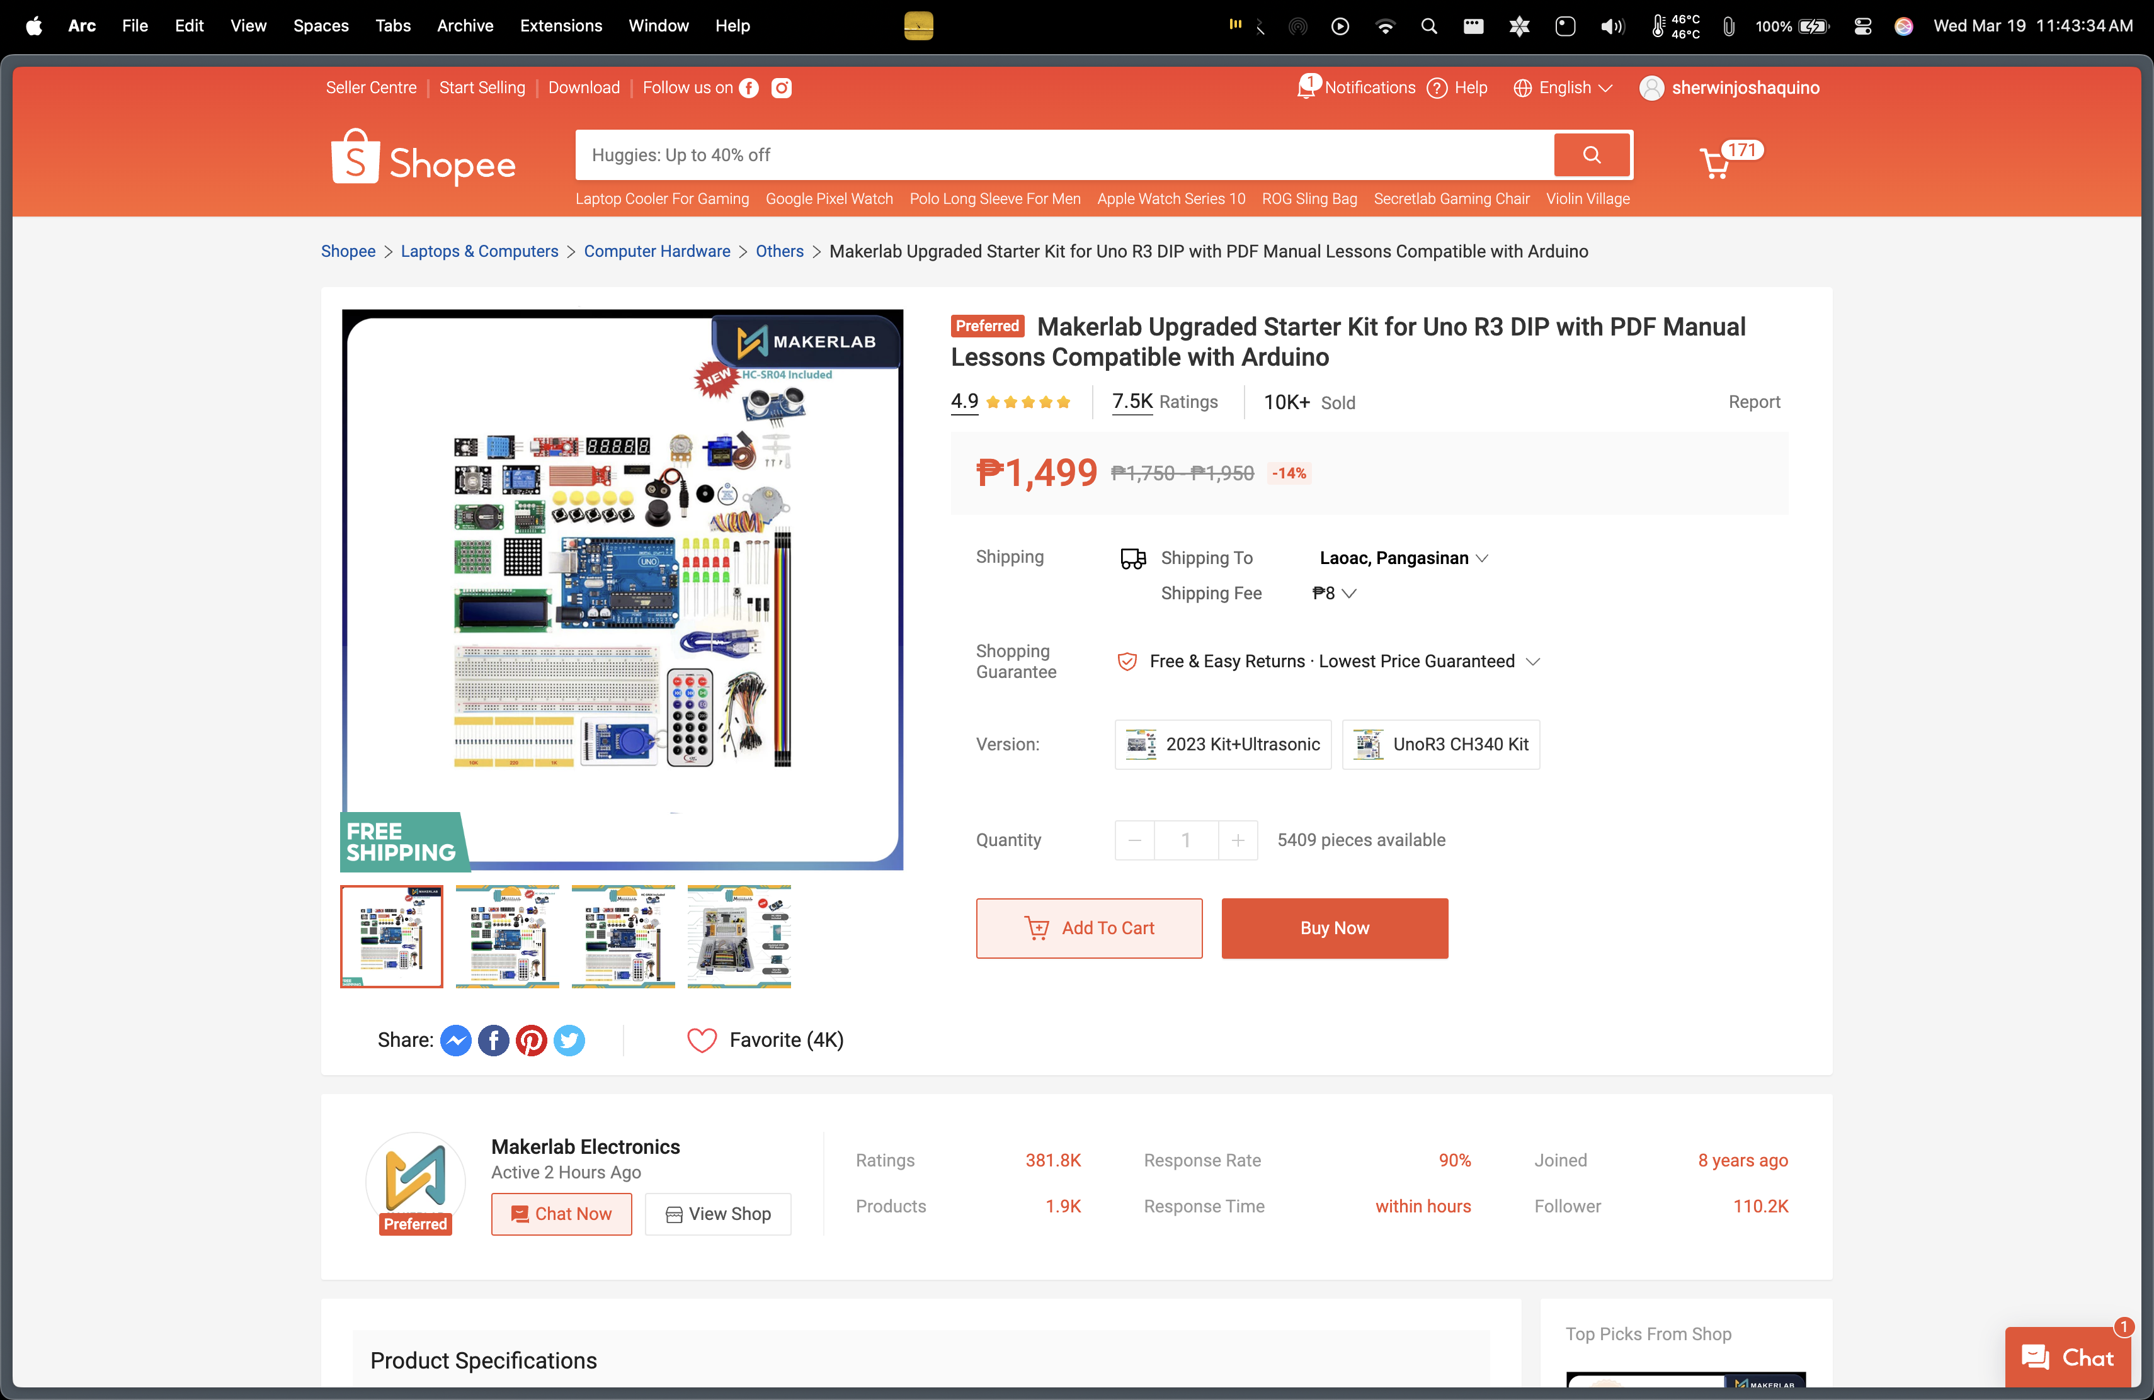Search suggestion Google Pixel Watch

(x=829, y=199)
